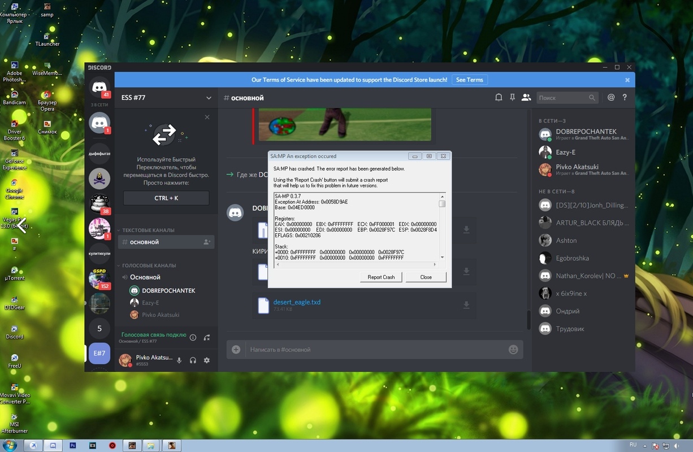
Task: Click the notification bell icon
Action: (499, 98)
